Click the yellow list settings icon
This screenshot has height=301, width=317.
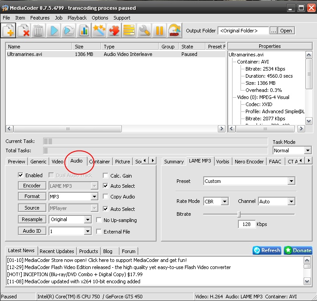pos(129,31)
